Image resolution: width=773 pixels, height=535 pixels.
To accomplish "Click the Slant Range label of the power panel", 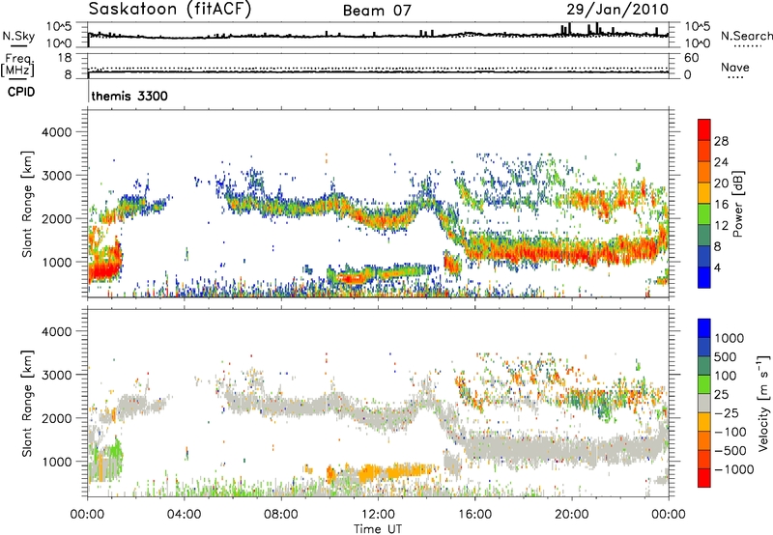I will [27, 204].
